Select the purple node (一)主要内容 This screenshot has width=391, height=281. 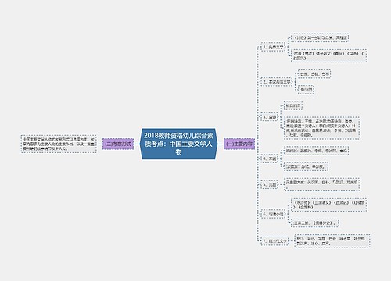pos(239,144)
